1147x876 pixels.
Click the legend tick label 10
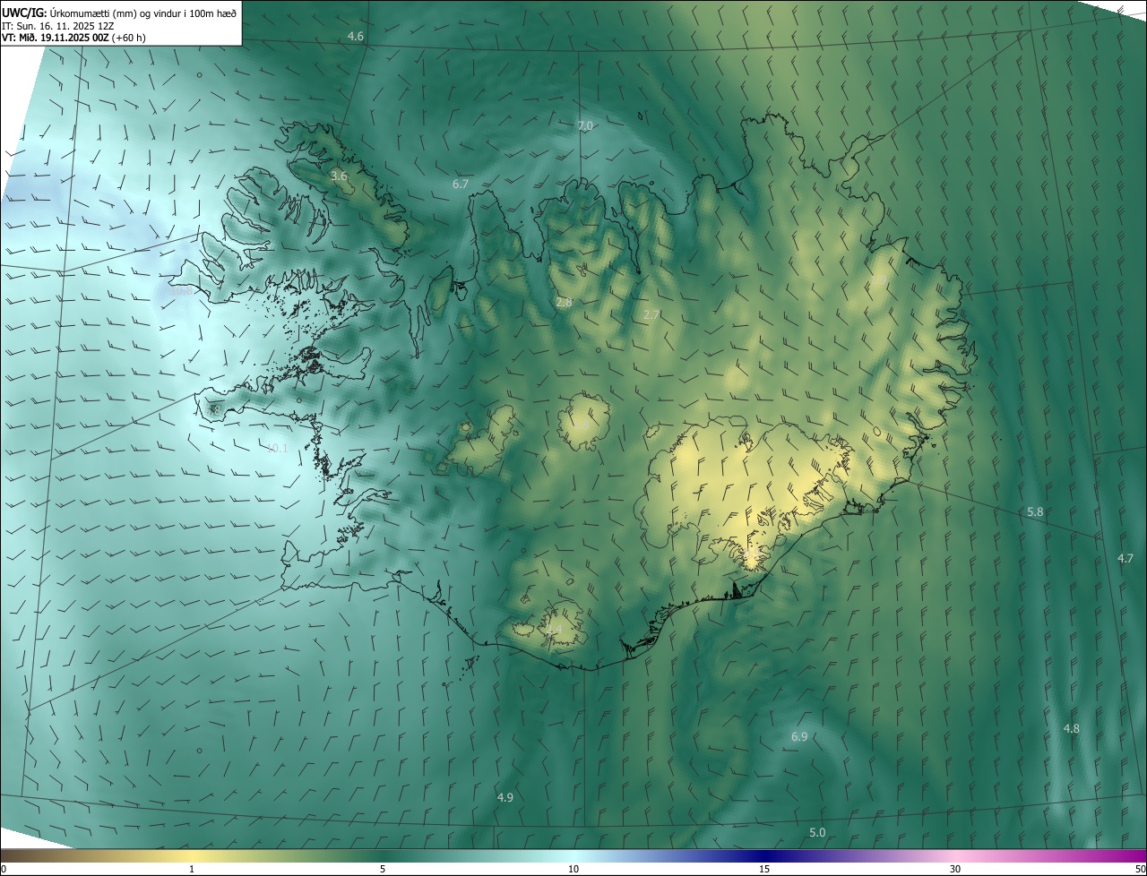(573, 869)
